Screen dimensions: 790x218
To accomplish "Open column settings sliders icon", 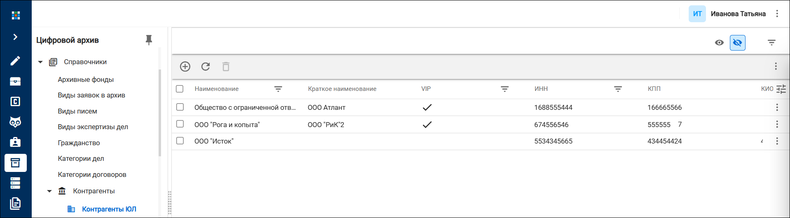I will coord(781,89).
